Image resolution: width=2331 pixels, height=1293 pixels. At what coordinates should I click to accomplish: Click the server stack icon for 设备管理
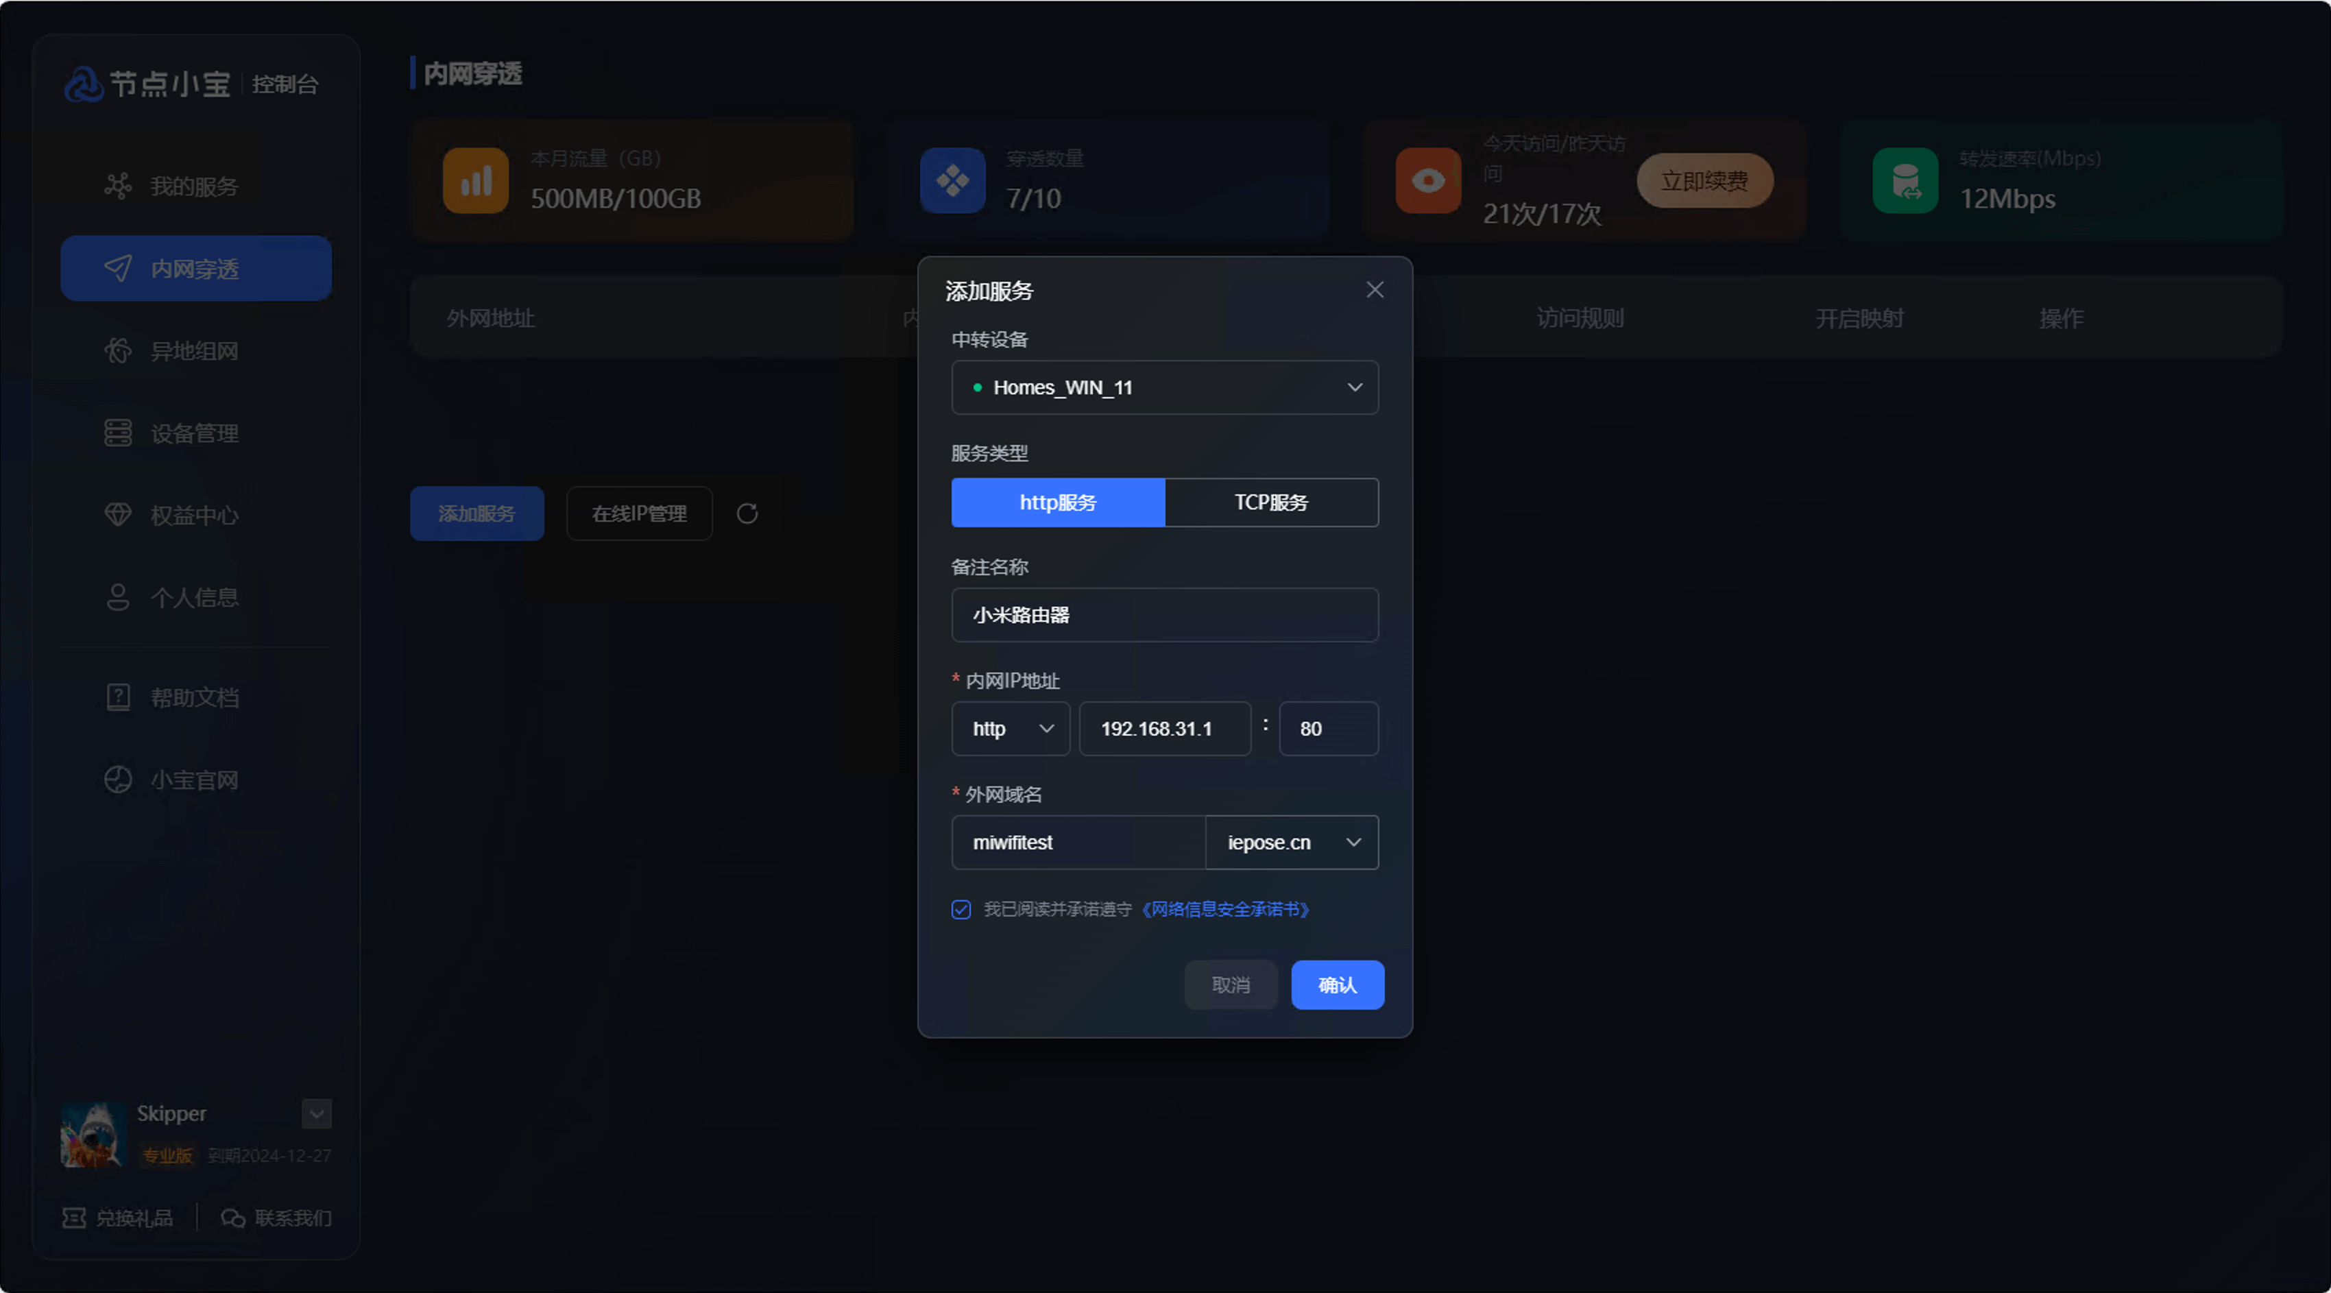(118, 433)
